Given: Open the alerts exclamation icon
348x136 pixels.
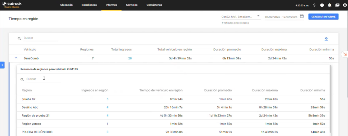Looking at the screenshot, I should point(322,5).
